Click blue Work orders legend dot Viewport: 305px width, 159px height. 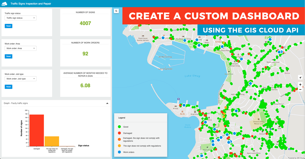[x=119, y=152]
